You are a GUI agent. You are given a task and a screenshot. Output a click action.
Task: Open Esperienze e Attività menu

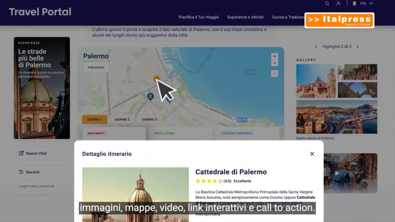pos(245,17)
